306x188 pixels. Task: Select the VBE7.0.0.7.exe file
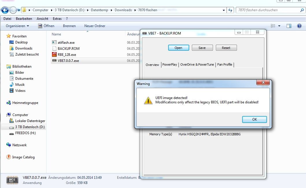[x=68, y=60]
